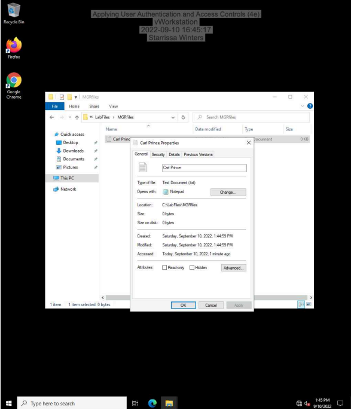Click LabFiles in the address breadcrumb
Screen dimensions: 351x409
[102, 117]
